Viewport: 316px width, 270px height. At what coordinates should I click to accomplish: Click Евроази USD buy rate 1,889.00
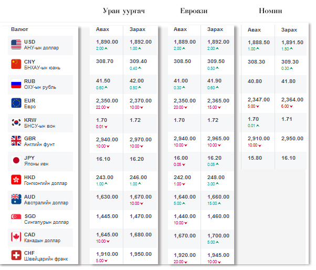point(184,42)
